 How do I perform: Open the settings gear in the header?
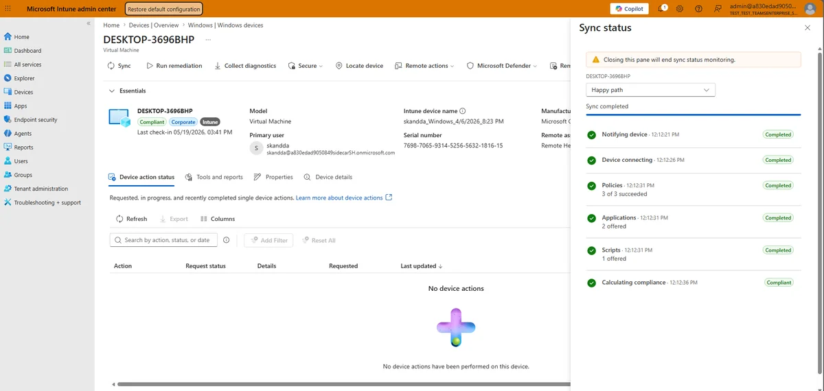click(x=680, y=9)
